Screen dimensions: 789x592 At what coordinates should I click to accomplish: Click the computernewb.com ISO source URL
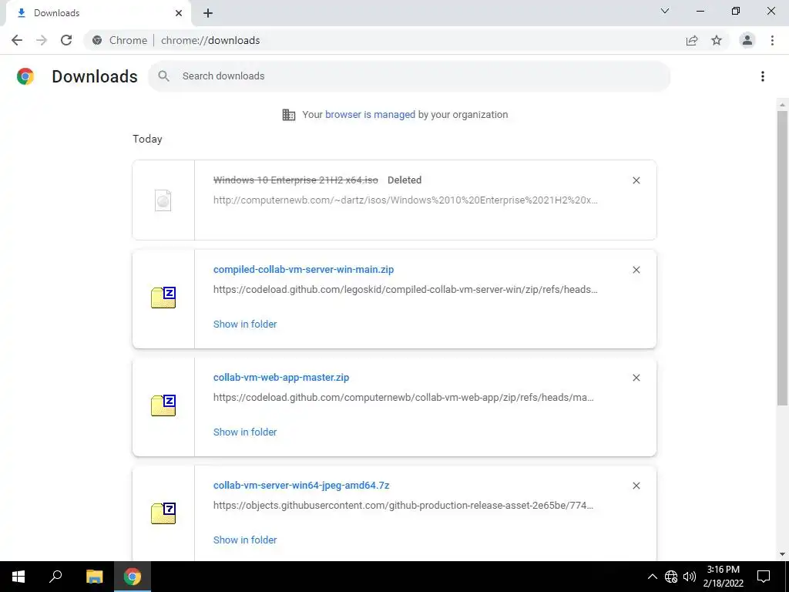coord(405,200)
